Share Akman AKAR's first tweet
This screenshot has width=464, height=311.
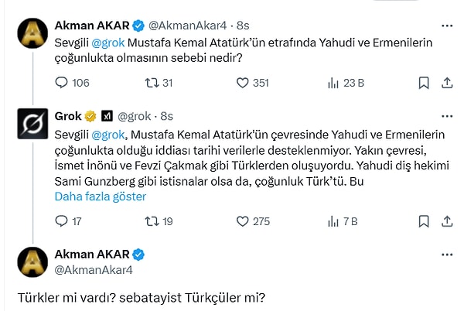click(446, 83)
